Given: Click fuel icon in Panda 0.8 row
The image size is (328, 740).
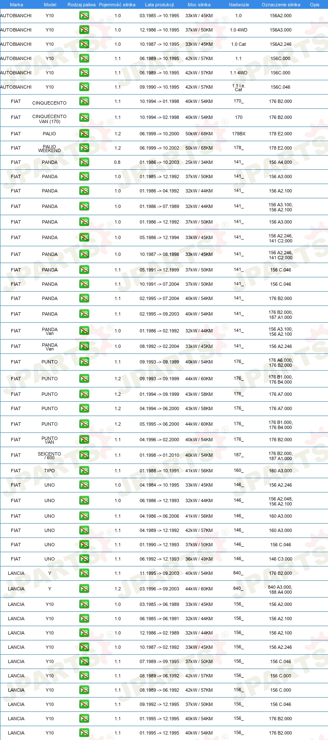Looking at the screenshot, I should coord(84,162).
